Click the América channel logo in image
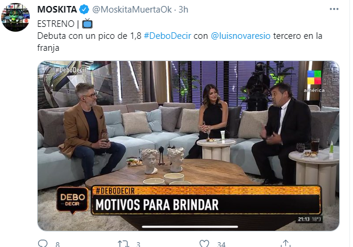This screenshot has height=247, width=353. coord(314,82)
